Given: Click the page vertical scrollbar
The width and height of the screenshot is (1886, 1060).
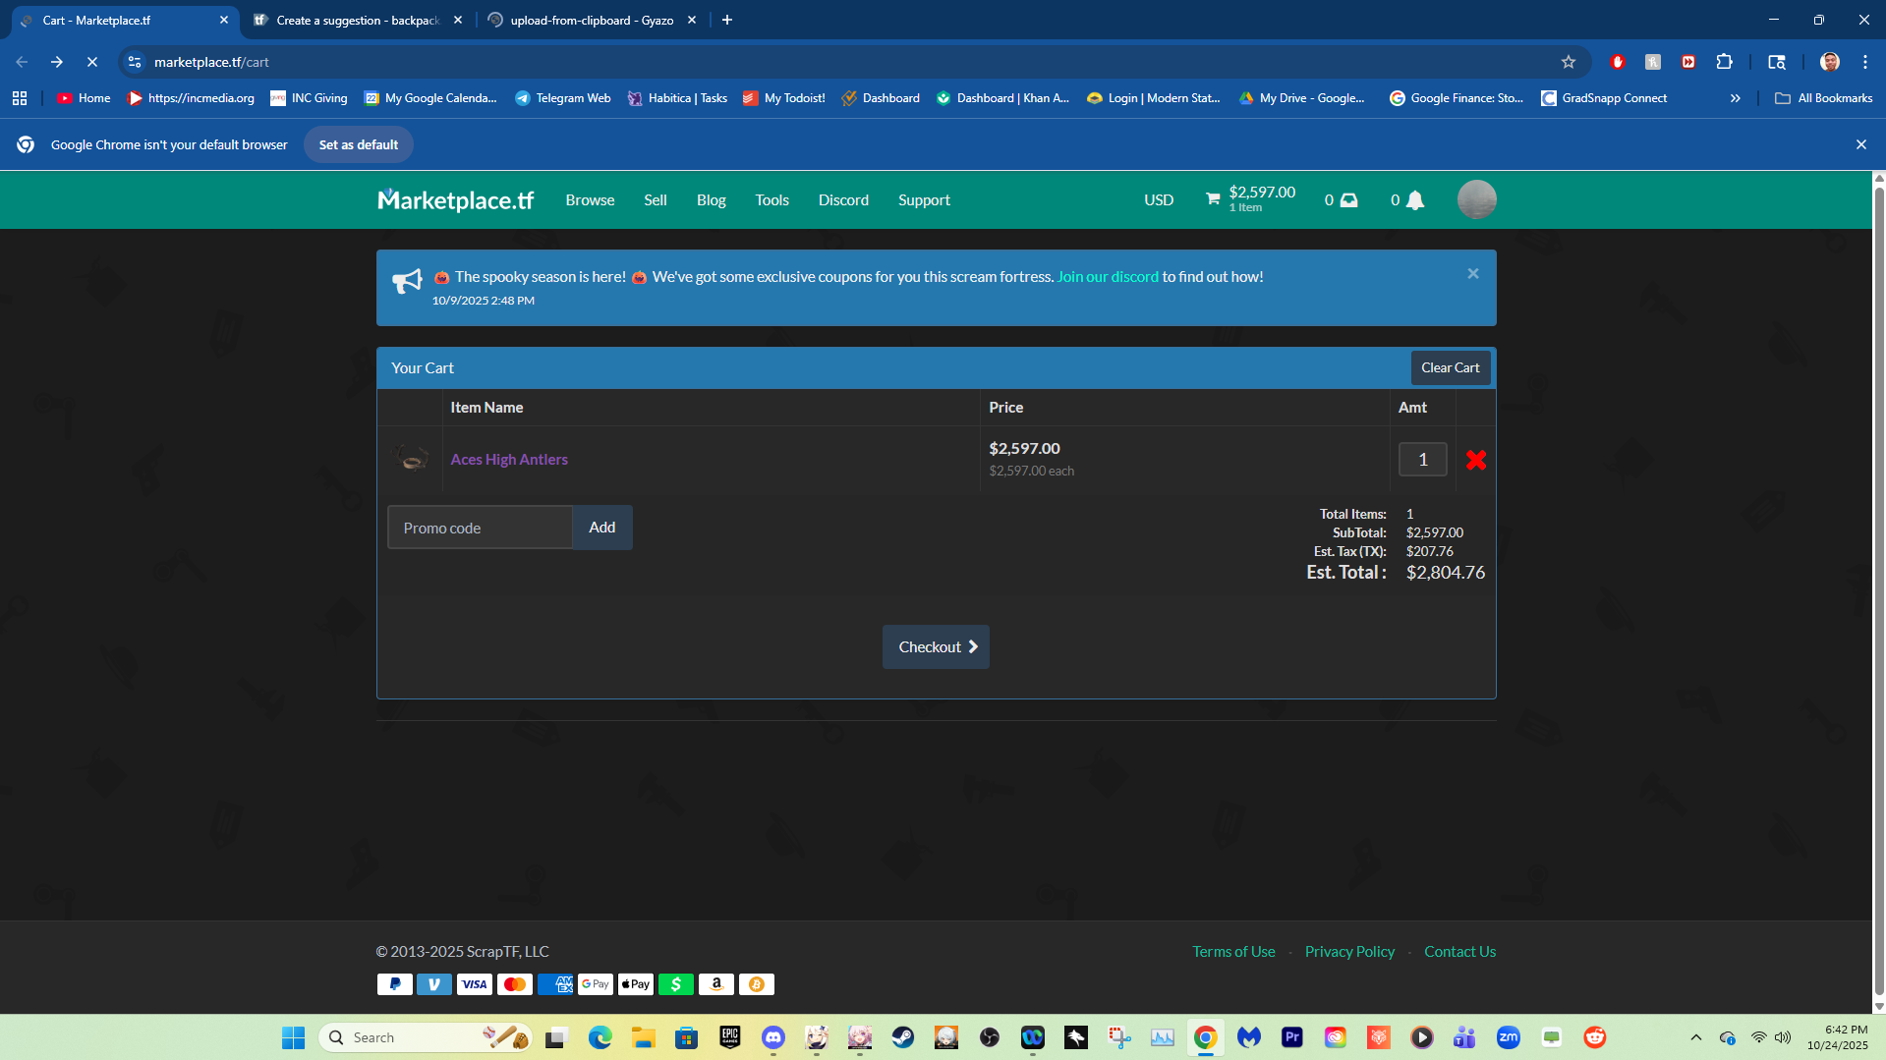Looking at the screenshot, I should (1879, 592).
